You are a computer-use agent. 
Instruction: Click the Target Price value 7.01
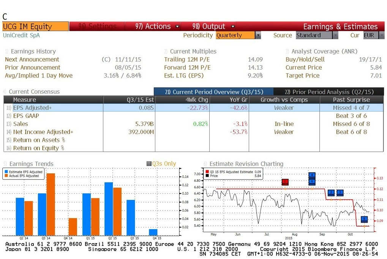376,75
